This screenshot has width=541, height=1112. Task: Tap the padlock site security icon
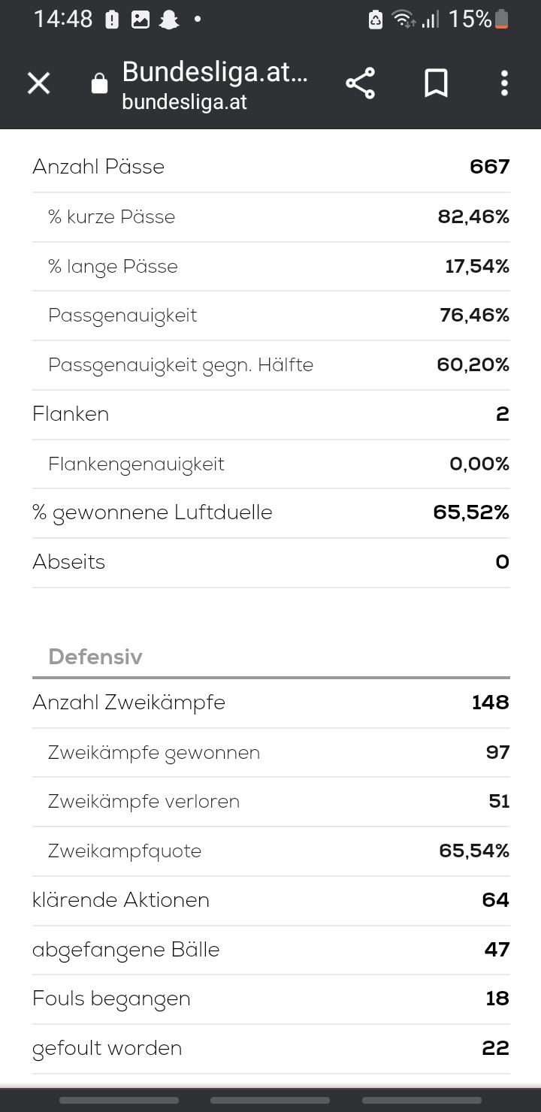point(99,83)
